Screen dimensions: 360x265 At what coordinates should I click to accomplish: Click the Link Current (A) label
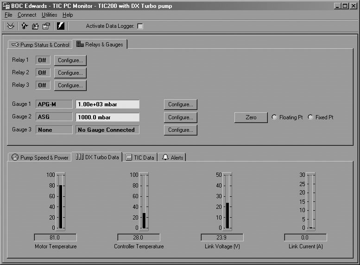click(306, 246)
